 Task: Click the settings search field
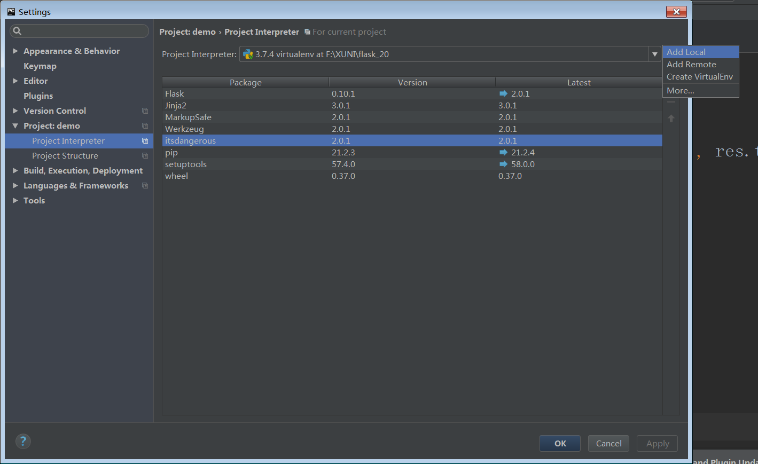(79, 31)
